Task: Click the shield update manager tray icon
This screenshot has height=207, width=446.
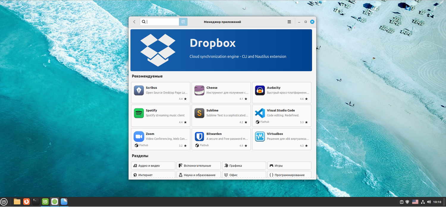Action: (x=407, y=202)
